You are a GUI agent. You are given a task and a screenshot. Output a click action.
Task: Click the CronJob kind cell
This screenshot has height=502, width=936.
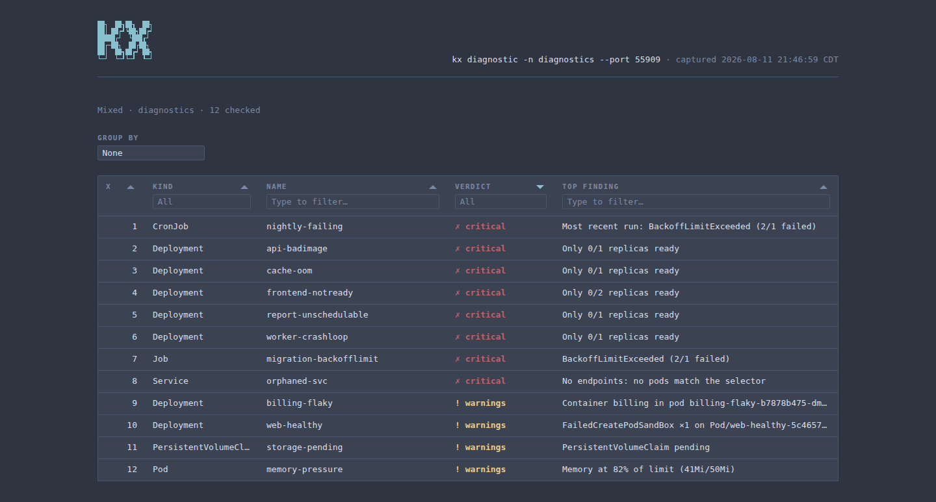[x=170, y=227]
